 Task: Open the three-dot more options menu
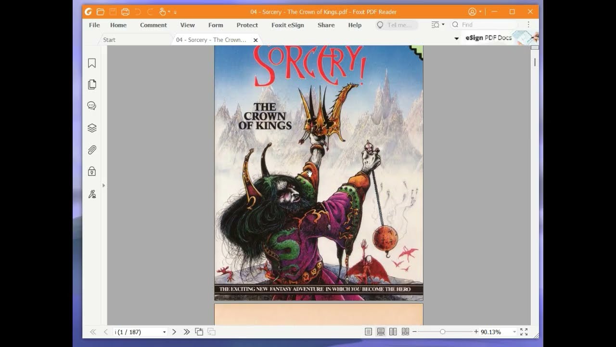coord(528,25)
